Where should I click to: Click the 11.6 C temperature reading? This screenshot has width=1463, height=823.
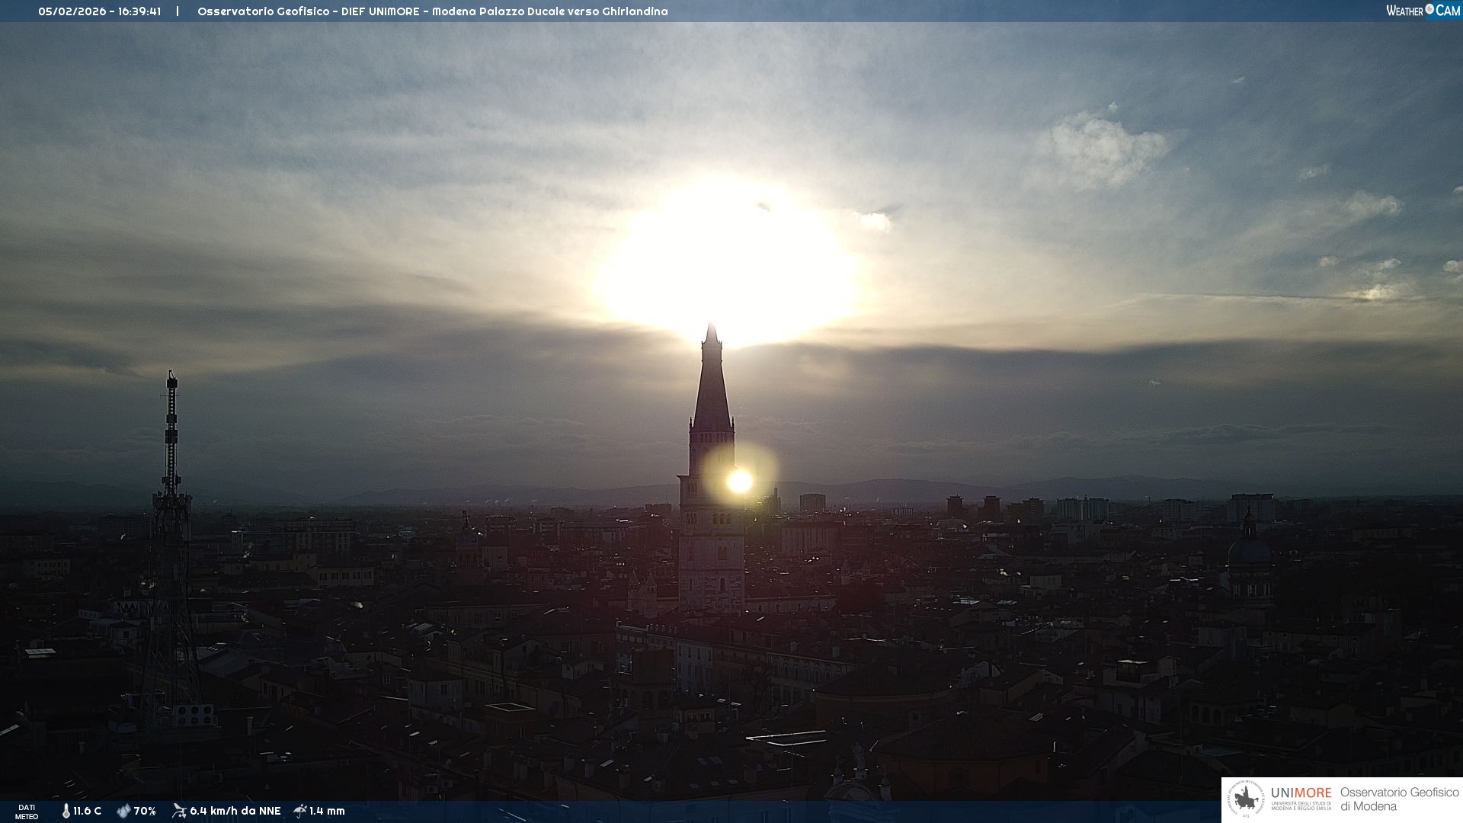(87, 811)
